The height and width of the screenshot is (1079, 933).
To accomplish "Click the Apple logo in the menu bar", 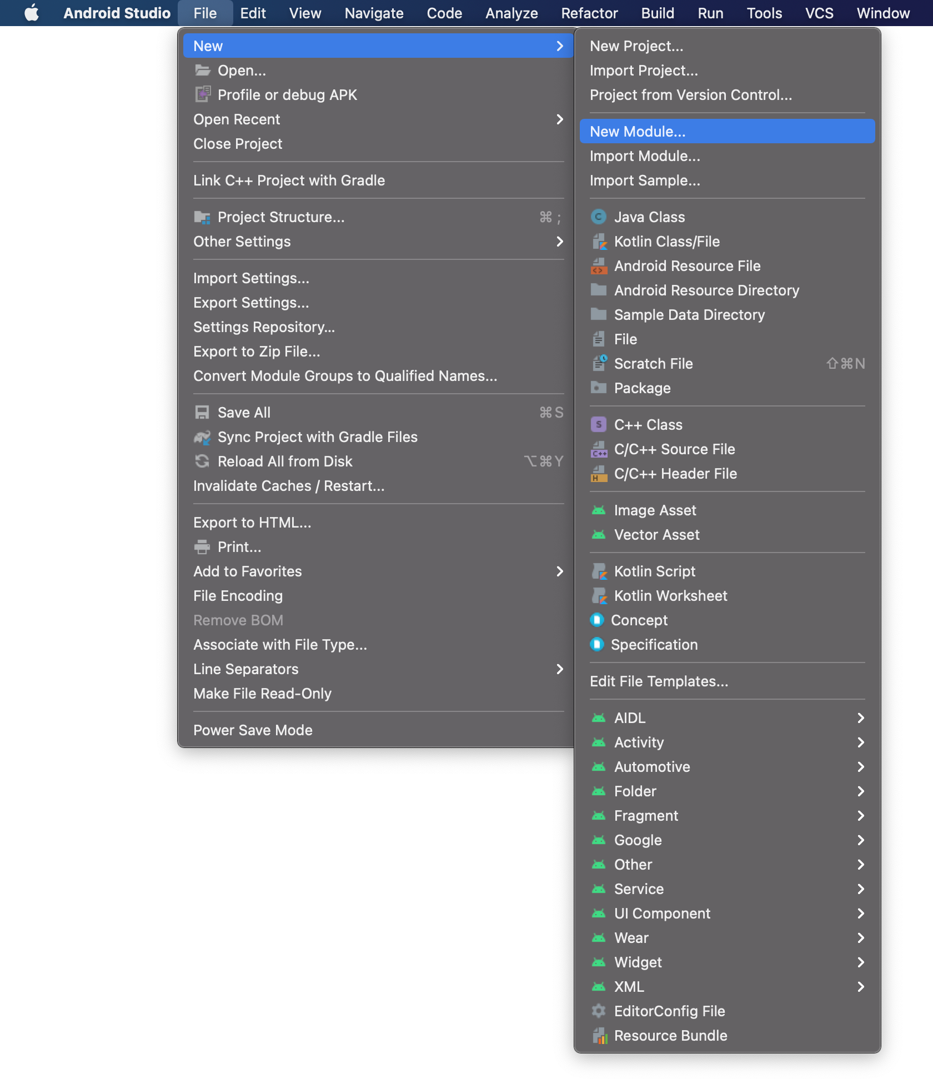I will point(32,13).
